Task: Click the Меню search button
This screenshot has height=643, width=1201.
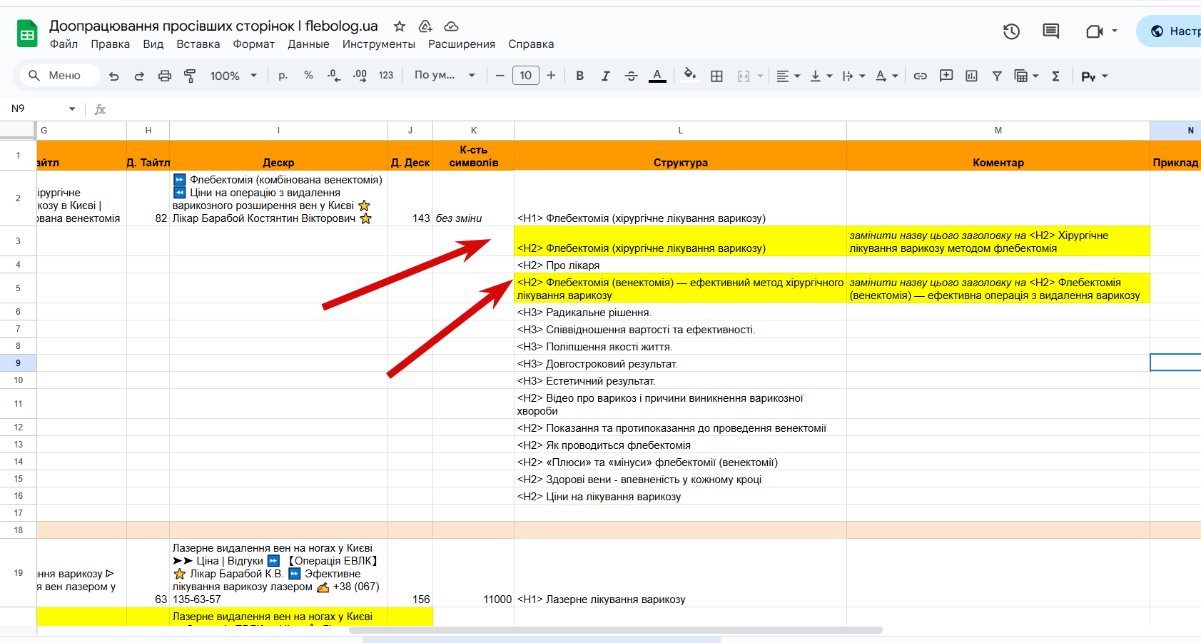Action: point(55,75)
